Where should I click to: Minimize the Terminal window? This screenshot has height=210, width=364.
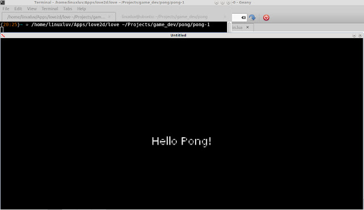tap(216, 2)
